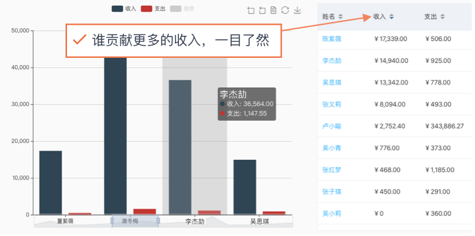Click the income bar for 吴思琪
This screenshot has height=236, width=475.
(x=245, y=187)
